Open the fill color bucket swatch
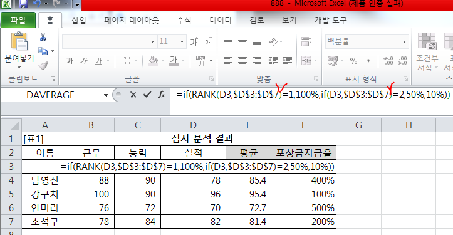The height and width of the screenshot is (235, 453). pos(153,61)
